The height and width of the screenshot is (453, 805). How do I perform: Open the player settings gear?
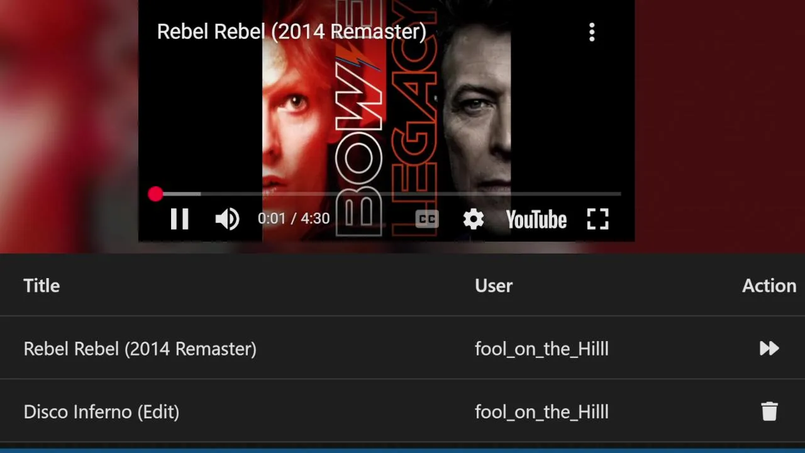[x=473, y=219]
